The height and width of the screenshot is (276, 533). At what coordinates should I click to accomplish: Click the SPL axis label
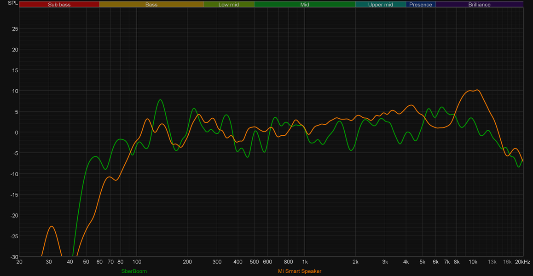point(12,3)
